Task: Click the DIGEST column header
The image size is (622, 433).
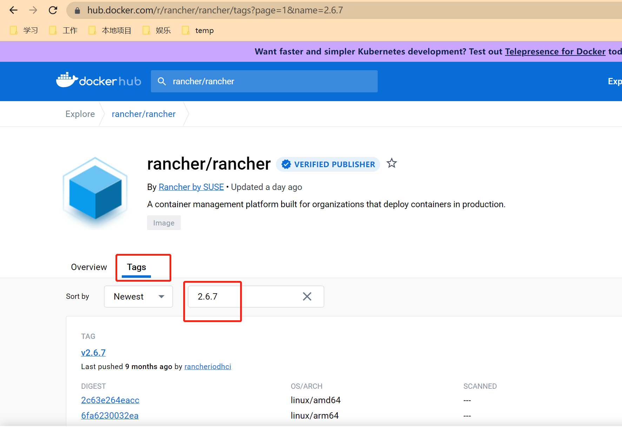Action: [x=93, y=386]
